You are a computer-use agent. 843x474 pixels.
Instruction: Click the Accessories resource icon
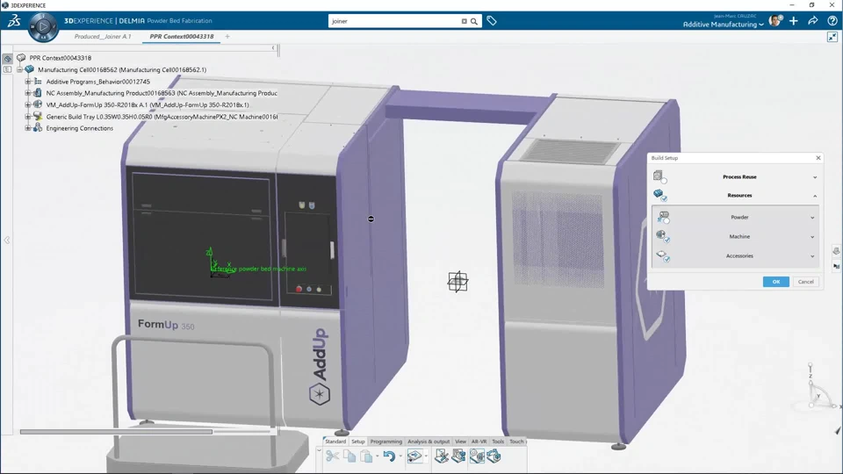click(663, 255)
